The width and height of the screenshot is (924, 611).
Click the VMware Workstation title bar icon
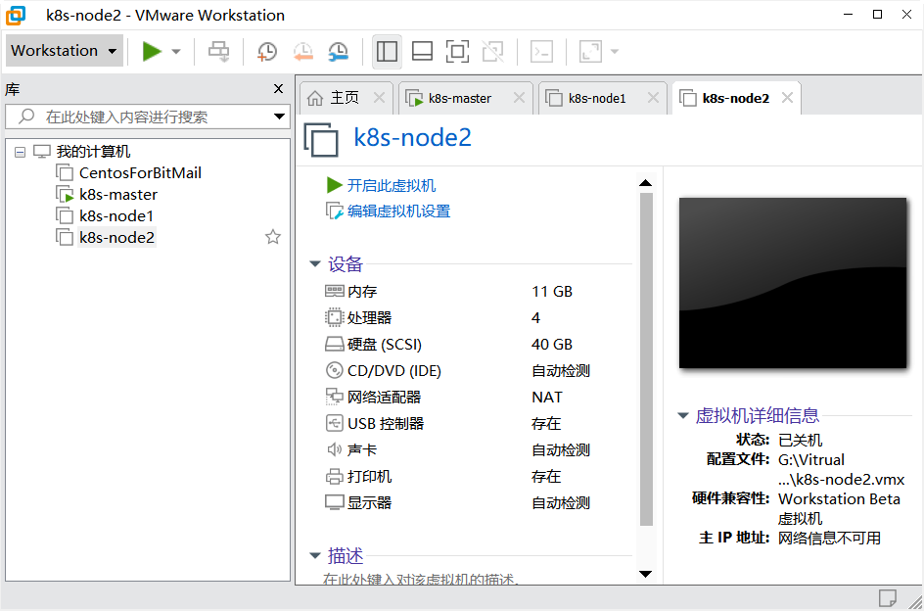(16, 16)
